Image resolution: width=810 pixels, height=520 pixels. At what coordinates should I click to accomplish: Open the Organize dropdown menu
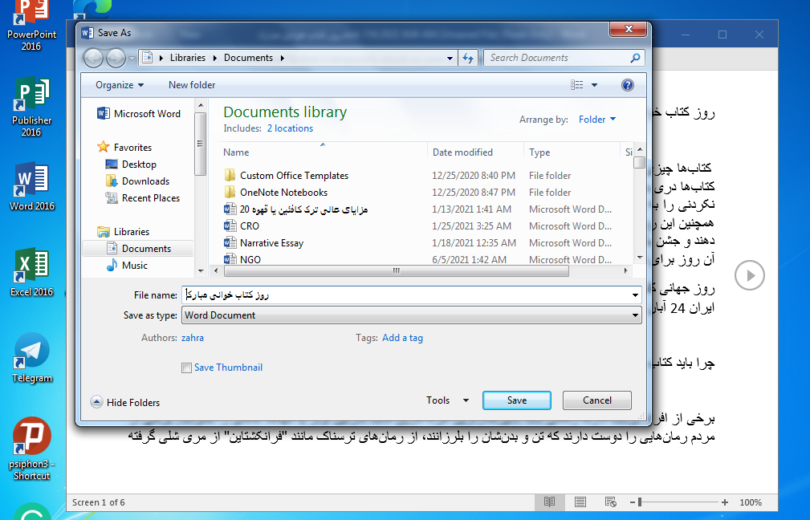120,85
